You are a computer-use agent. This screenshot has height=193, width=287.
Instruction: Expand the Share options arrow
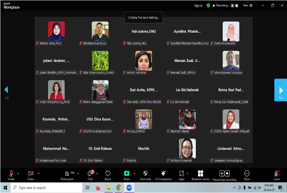coord(134,173)
